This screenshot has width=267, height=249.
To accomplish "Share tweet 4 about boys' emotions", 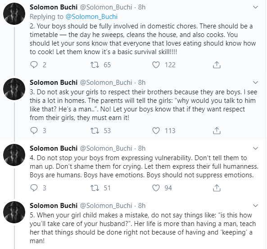I will (217, 188).
